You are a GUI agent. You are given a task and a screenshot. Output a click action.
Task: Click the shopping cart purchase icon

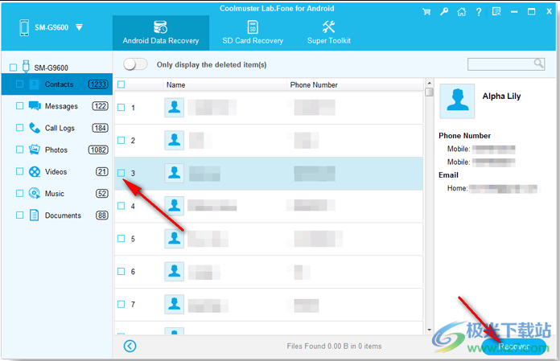424,12
